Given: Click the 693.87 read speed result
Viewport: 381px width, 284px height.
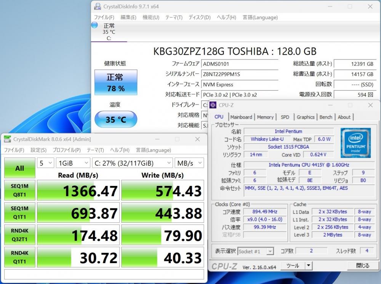Looking at the screenshot, I should pyautogui.click(x=78, y=213).
